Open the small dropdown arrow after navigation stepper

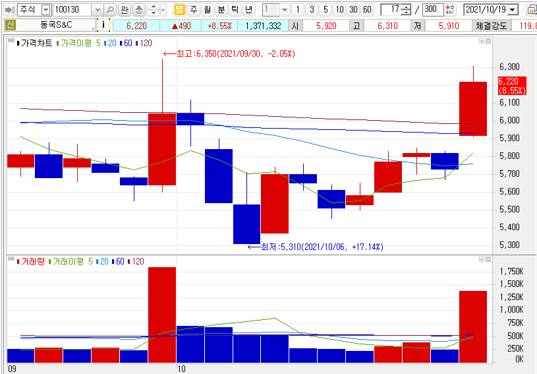pyautogui.click(x=163, y=10)
